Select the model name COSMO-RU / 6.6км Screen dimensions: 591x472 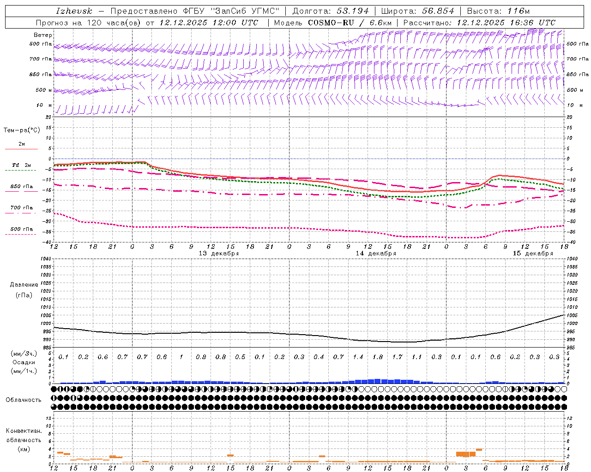[350, 23]
